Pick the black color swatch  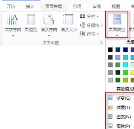[110, 50]
